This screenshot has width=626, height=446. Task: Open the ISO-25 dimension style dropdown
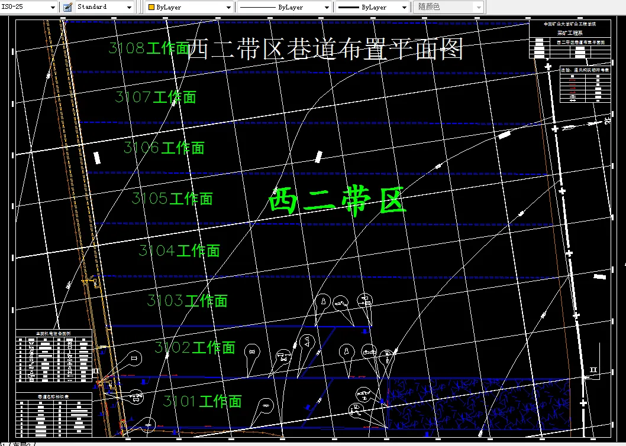(x=28, y=6)
